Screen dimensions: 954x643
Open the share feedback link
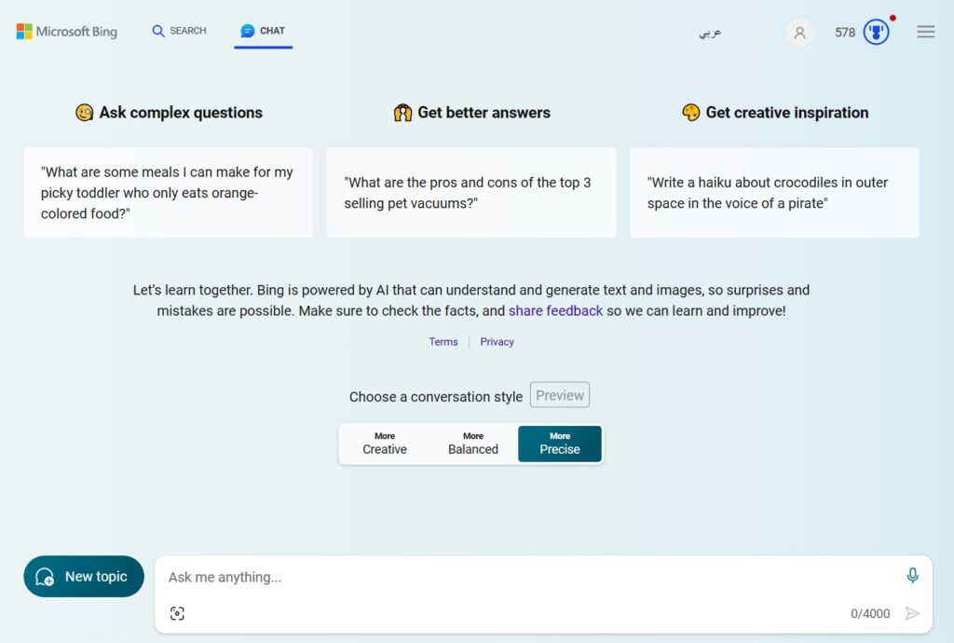[555, 311]
